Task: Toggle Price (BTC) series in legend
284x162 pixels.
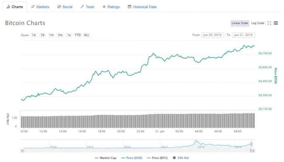Action: 158,158
